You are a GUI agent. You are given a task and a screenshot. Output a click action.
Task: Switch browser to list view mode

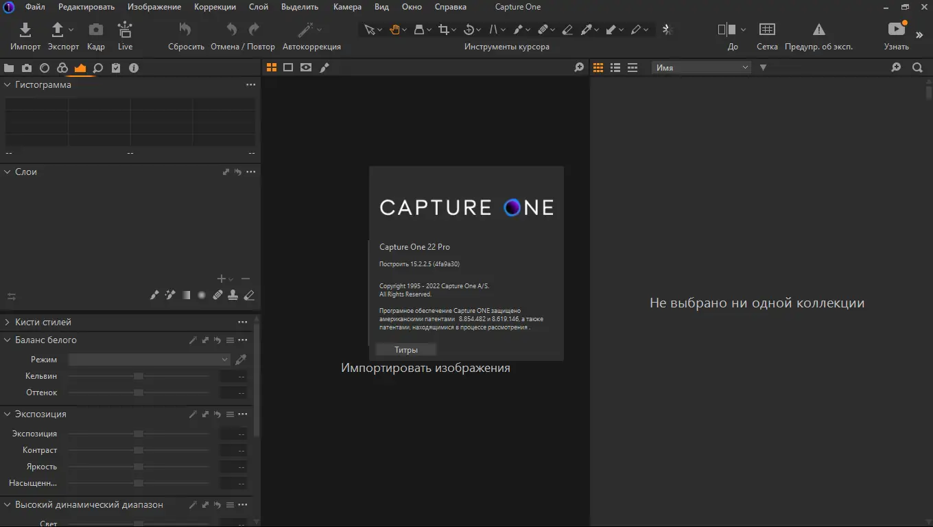[615, 67]
